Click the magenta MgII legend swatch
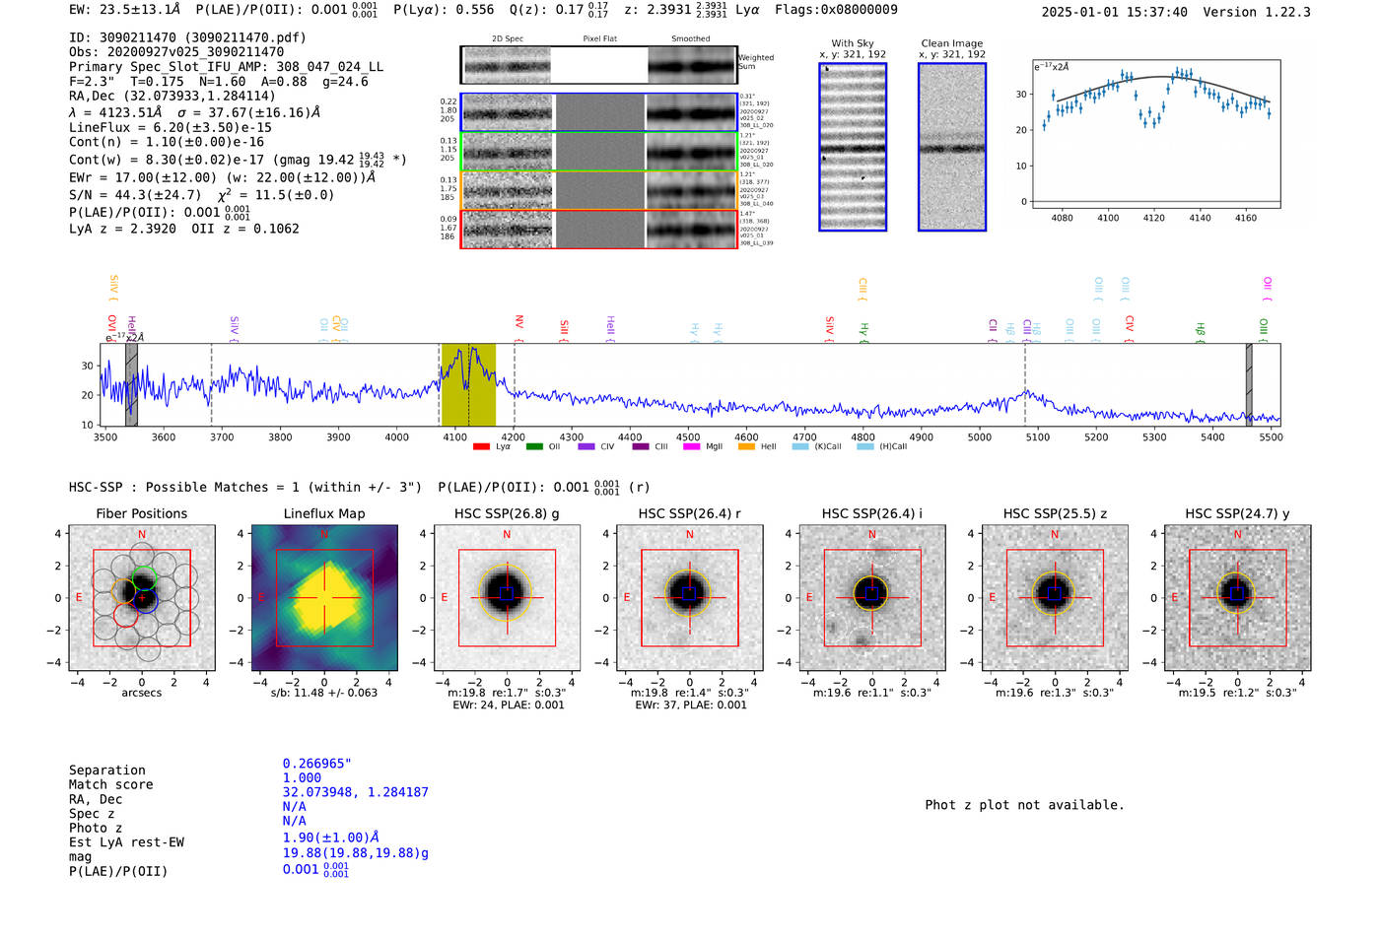 click(691, 446)
